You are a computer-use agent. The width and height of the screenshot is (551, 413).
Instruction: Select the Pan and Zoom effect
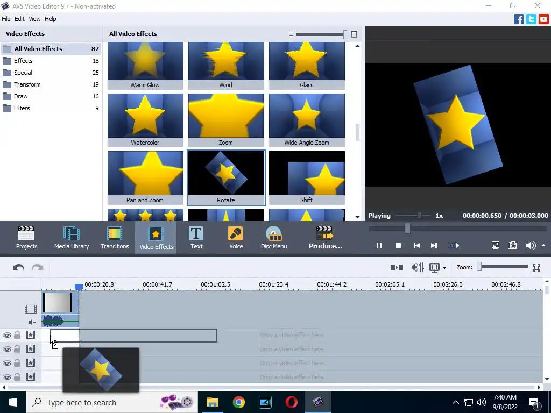tap(145, 177)
